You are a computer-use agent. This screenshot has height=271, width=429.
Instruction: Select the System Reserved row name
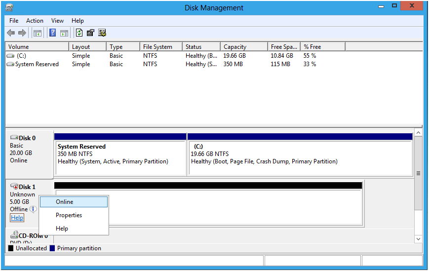pyautogui.click(x=37, y=64)
